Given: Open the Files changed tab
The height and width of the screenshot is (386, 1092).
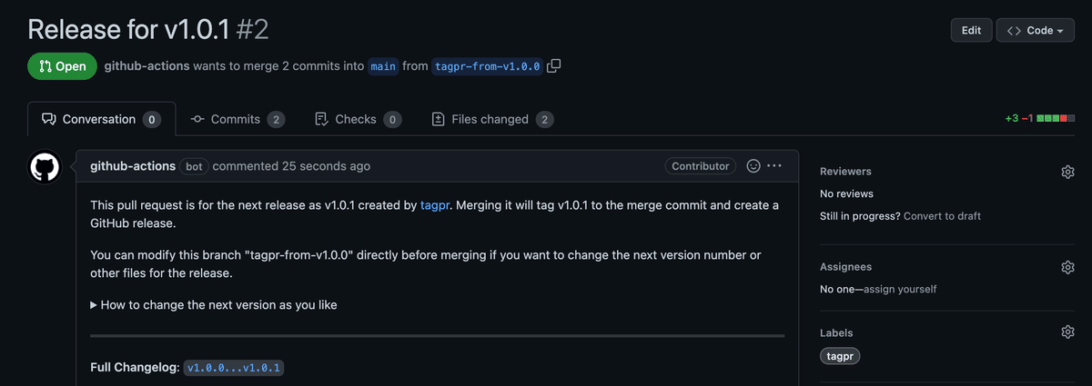Looking at the screenshot, I should pyautogui.click(x=491, y=119).
